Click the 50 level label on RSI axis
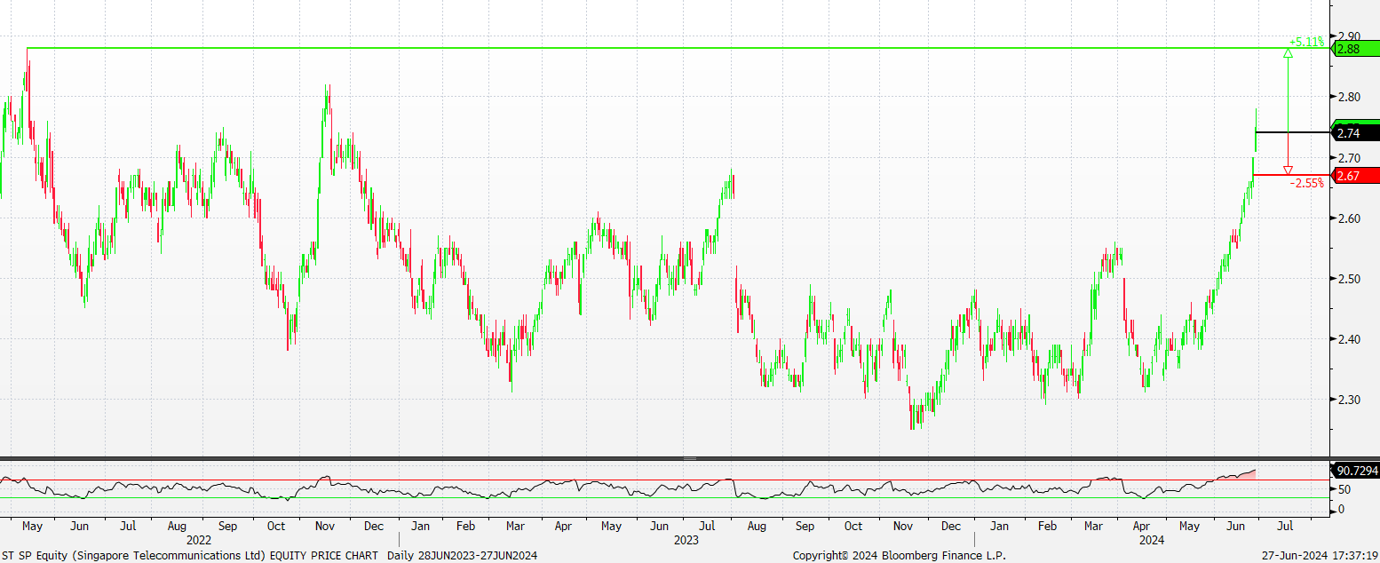Image resolution: width=1380 pixels, height=563 pixels. [1345, 489]
